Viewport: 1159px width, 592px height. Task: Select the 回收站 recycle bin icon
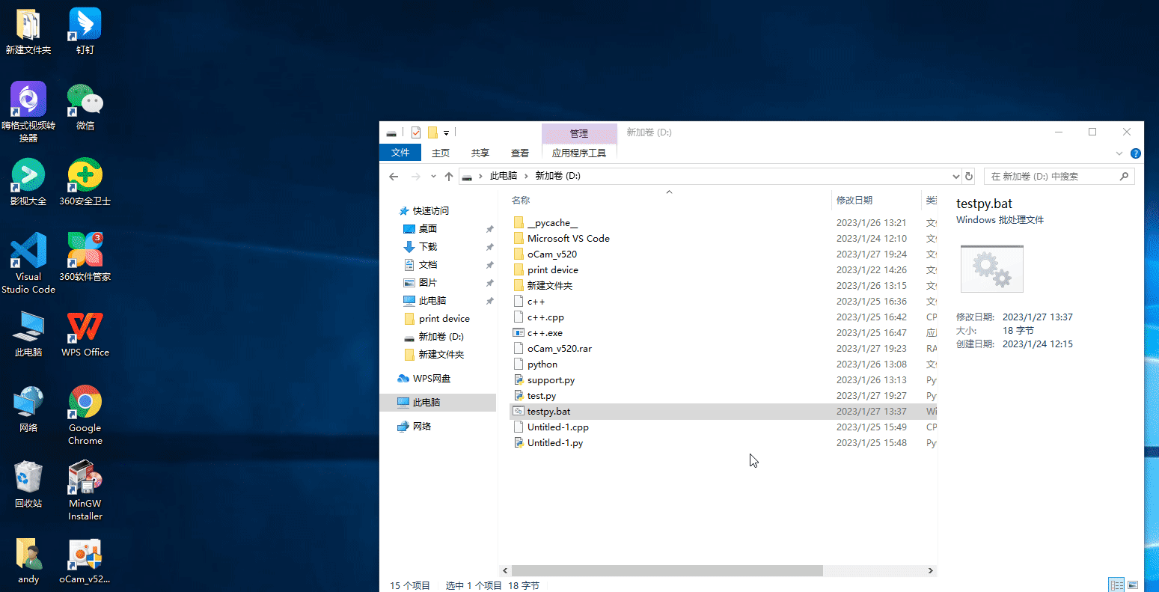coord(28,485)
